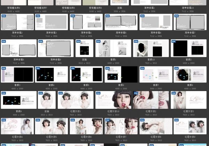Click the PSD badge on 简单幸福5 thumbnail

[107, 16]
